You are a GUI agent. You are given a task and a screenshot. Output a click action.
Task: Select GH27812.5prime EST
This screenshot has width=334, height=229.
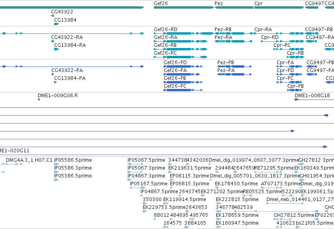[294, 215]
